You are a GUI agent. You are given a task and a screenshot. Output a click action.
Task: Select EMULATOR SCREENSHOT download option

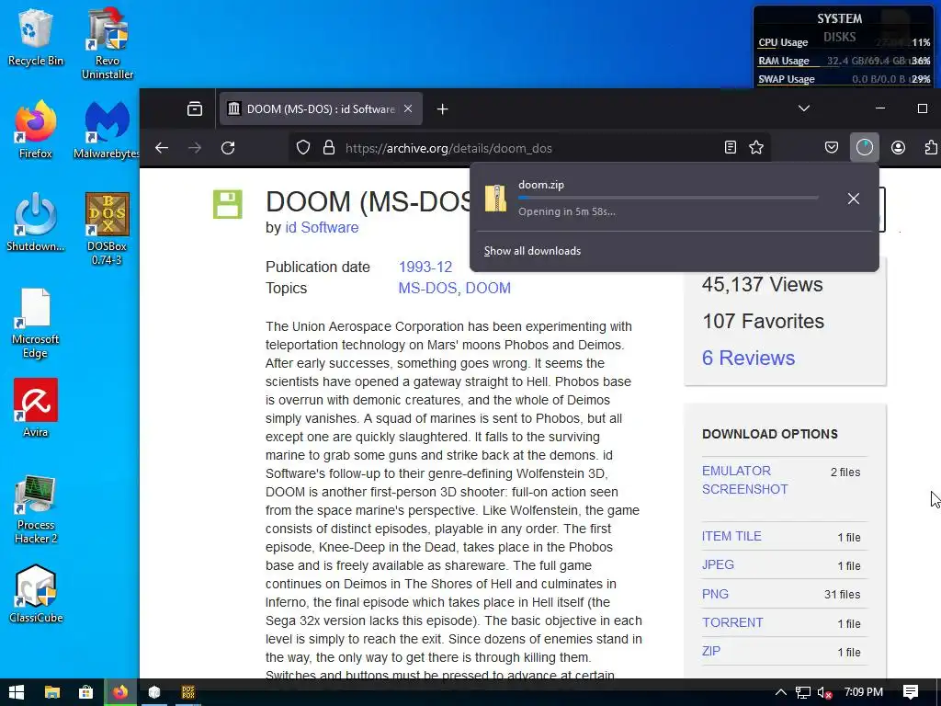point(744,480)
